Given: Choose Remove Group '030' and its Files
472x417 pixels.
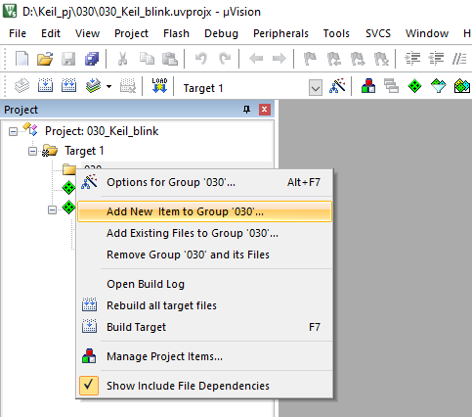Looking at the screenshot, I should coord(204,255).
